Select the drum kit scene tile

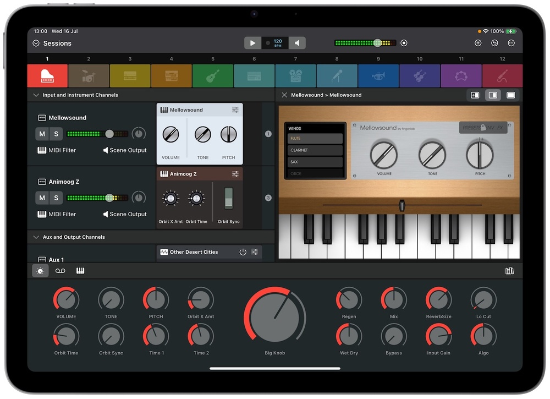(89, 76)
